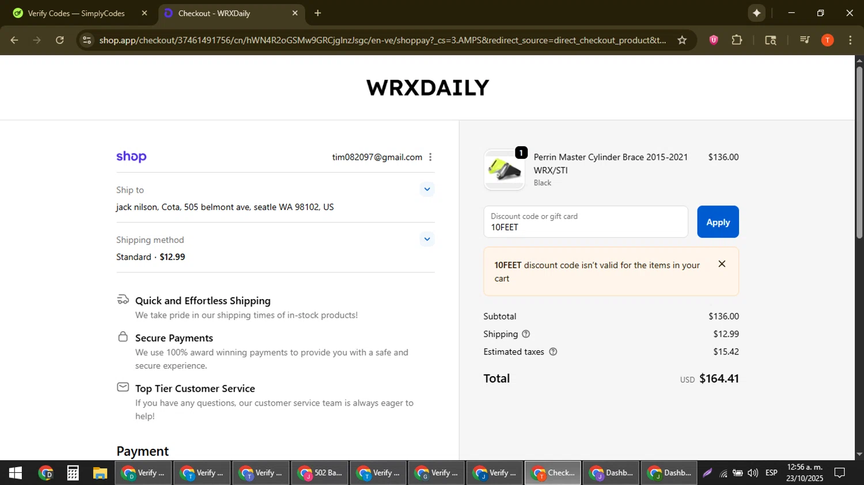
Task: Click the battery icon in system tray
Action: point(738,473)
